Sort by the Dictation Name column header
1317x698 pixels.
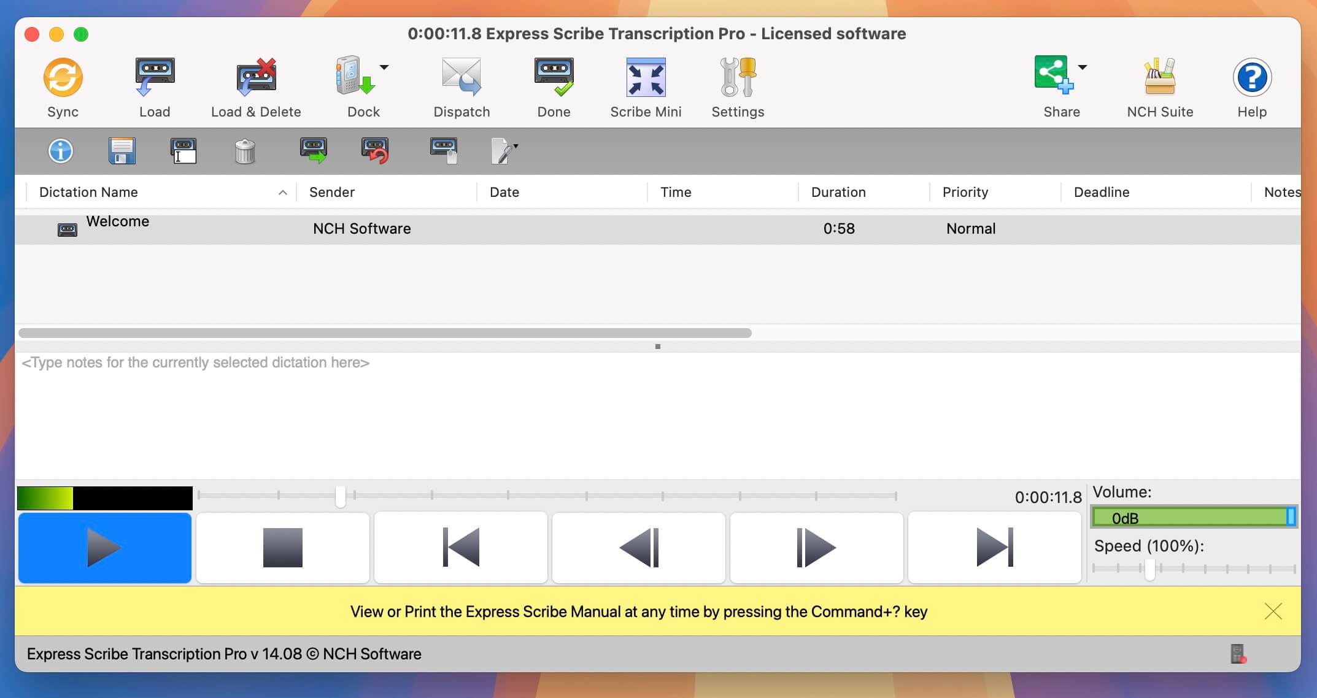(x=88, y=192)
